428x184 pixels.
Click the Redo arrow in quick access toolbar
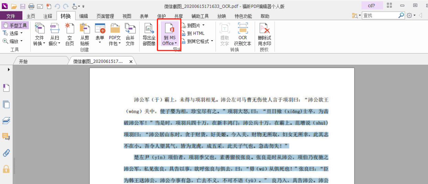[x=66, y=6]
